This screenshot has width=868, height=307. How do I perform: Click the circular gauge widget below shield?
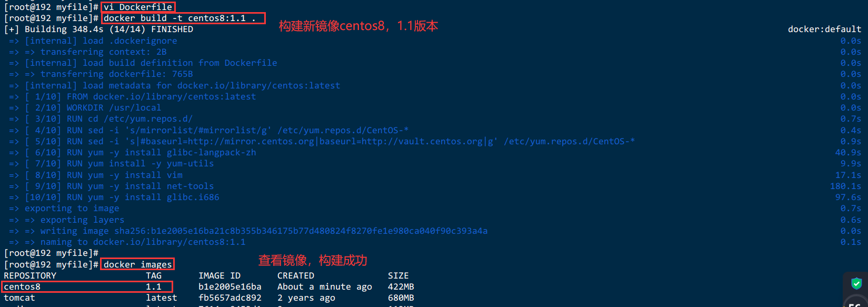857,302
